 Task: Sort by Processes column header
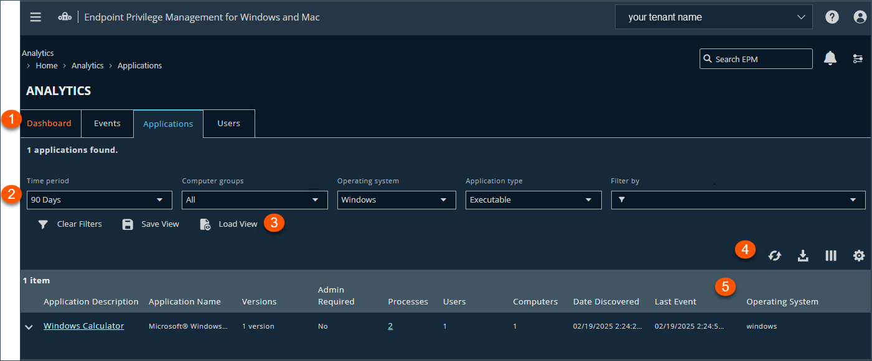pyautogui.click(x=408, y=302)
